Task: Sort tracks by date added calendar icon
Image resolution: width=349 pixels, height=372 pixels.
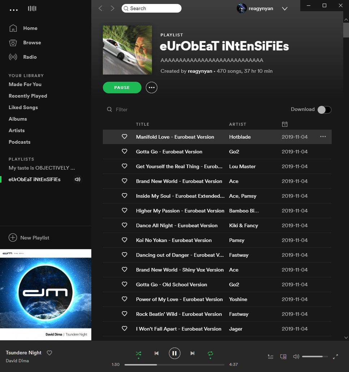Action: pos(284,124)
